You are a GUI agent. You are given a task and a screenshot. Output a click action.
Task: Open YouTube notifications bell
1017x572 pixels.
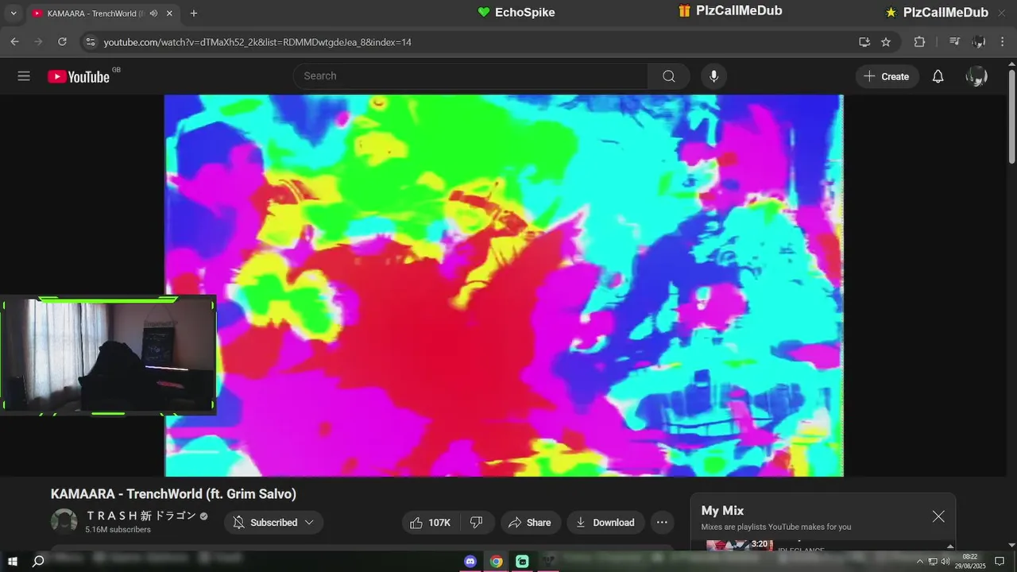pyautogui.click(x=938, y=76)
